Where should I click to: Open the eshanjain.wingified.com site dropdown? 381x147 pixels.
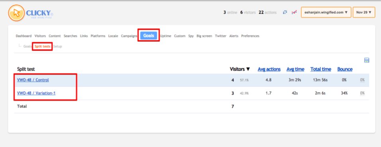[326, 12]
